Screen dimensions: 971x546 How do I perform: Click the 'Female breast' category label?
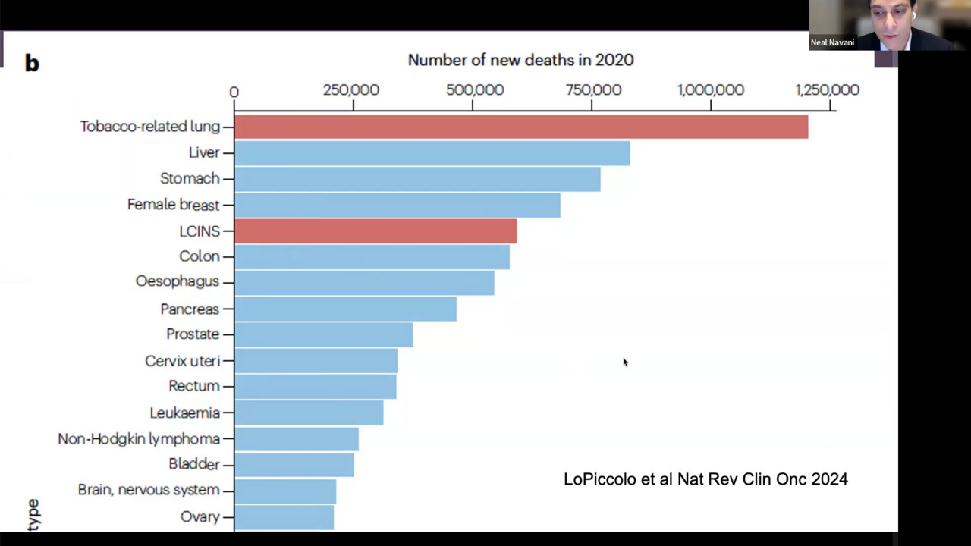174,205
